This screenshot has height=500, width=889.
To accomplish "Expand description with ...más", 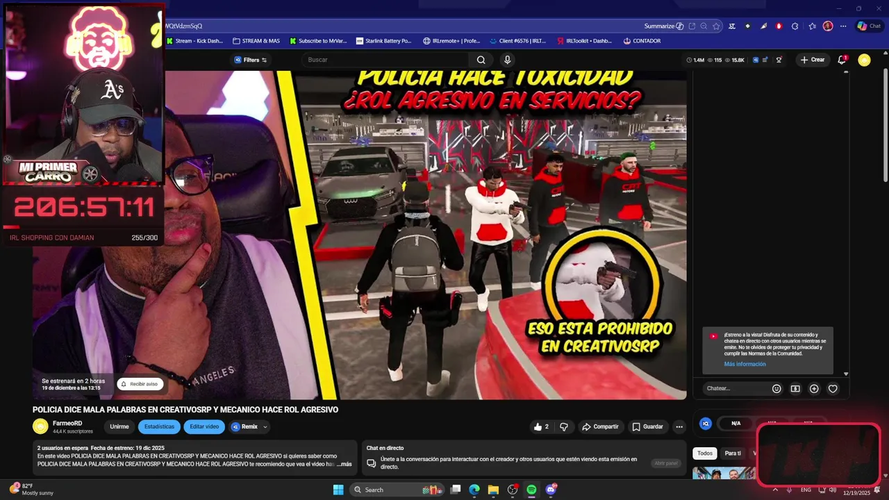I will 344,464.
